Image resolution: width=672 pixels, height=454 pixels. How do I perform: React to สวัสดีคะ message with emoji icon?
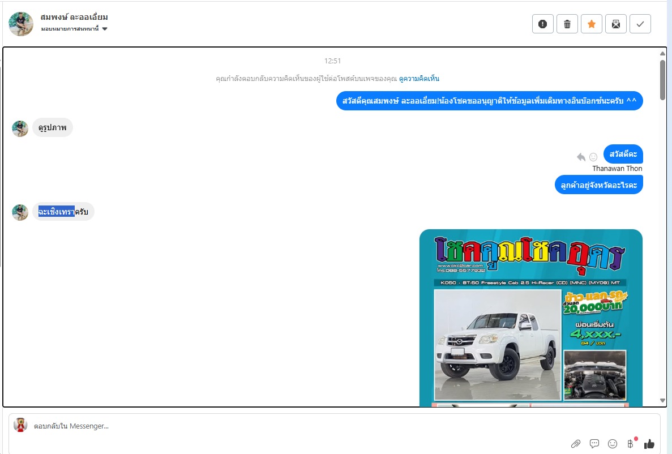pos(593,157)
